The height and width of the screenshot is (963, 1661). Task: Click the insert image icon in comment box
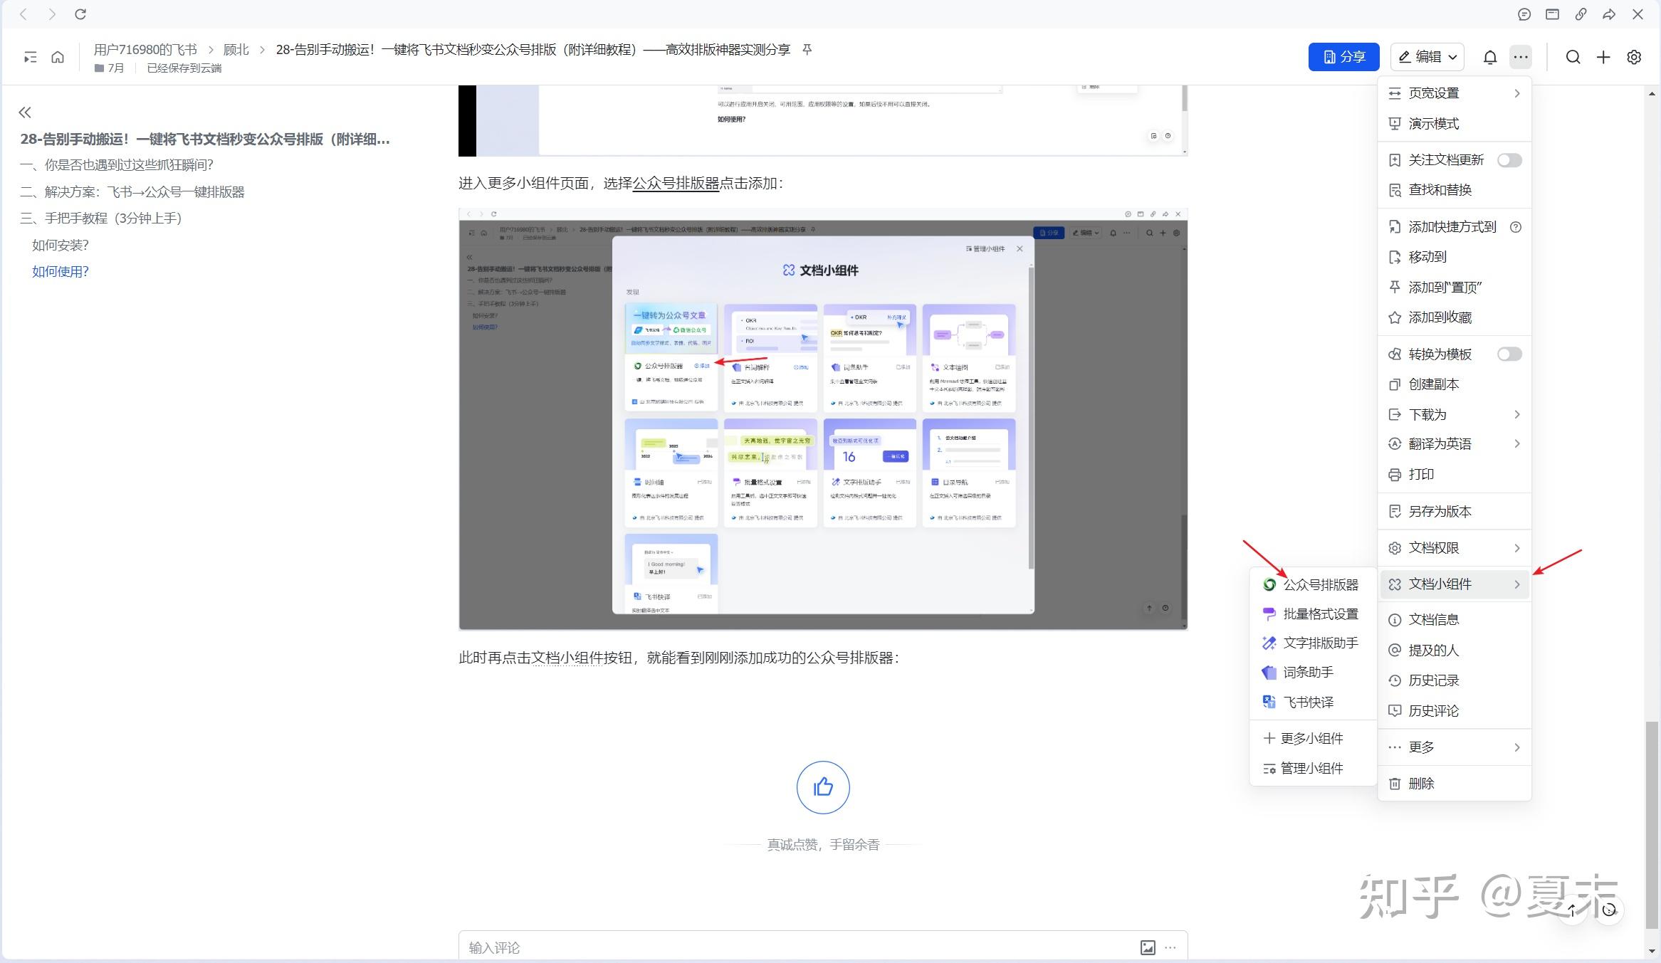coord(1147,947)
